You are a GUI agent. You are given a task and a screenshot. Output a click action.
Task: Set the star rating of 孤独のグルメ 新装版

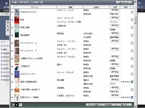click(x=125, y=97)
